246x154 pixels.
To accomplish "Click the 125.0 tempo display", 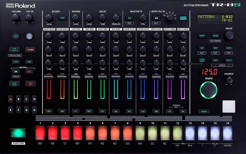I will pyautogui.click(x=209, y=72).
